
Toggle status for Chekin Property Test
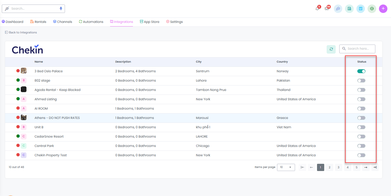(x=361, y=155)
